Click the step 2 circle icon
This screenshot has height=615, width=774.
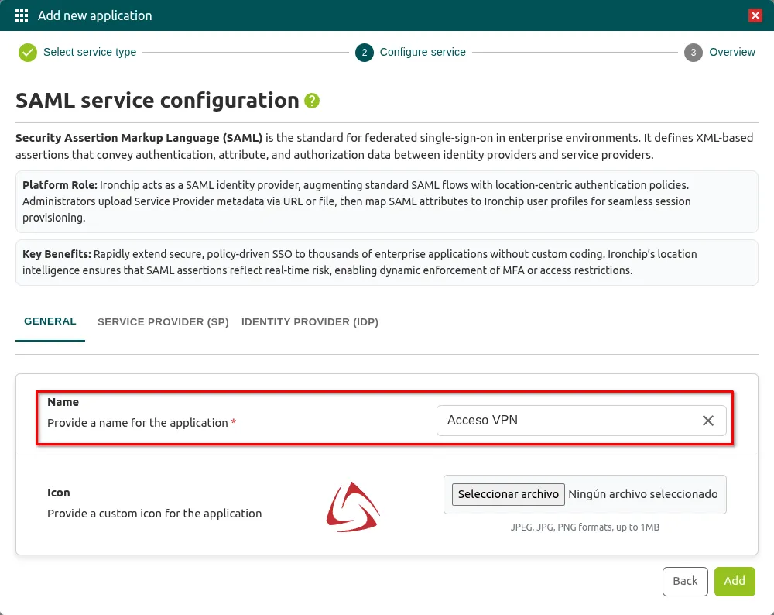pyautogui.click(x=365, y=53)
